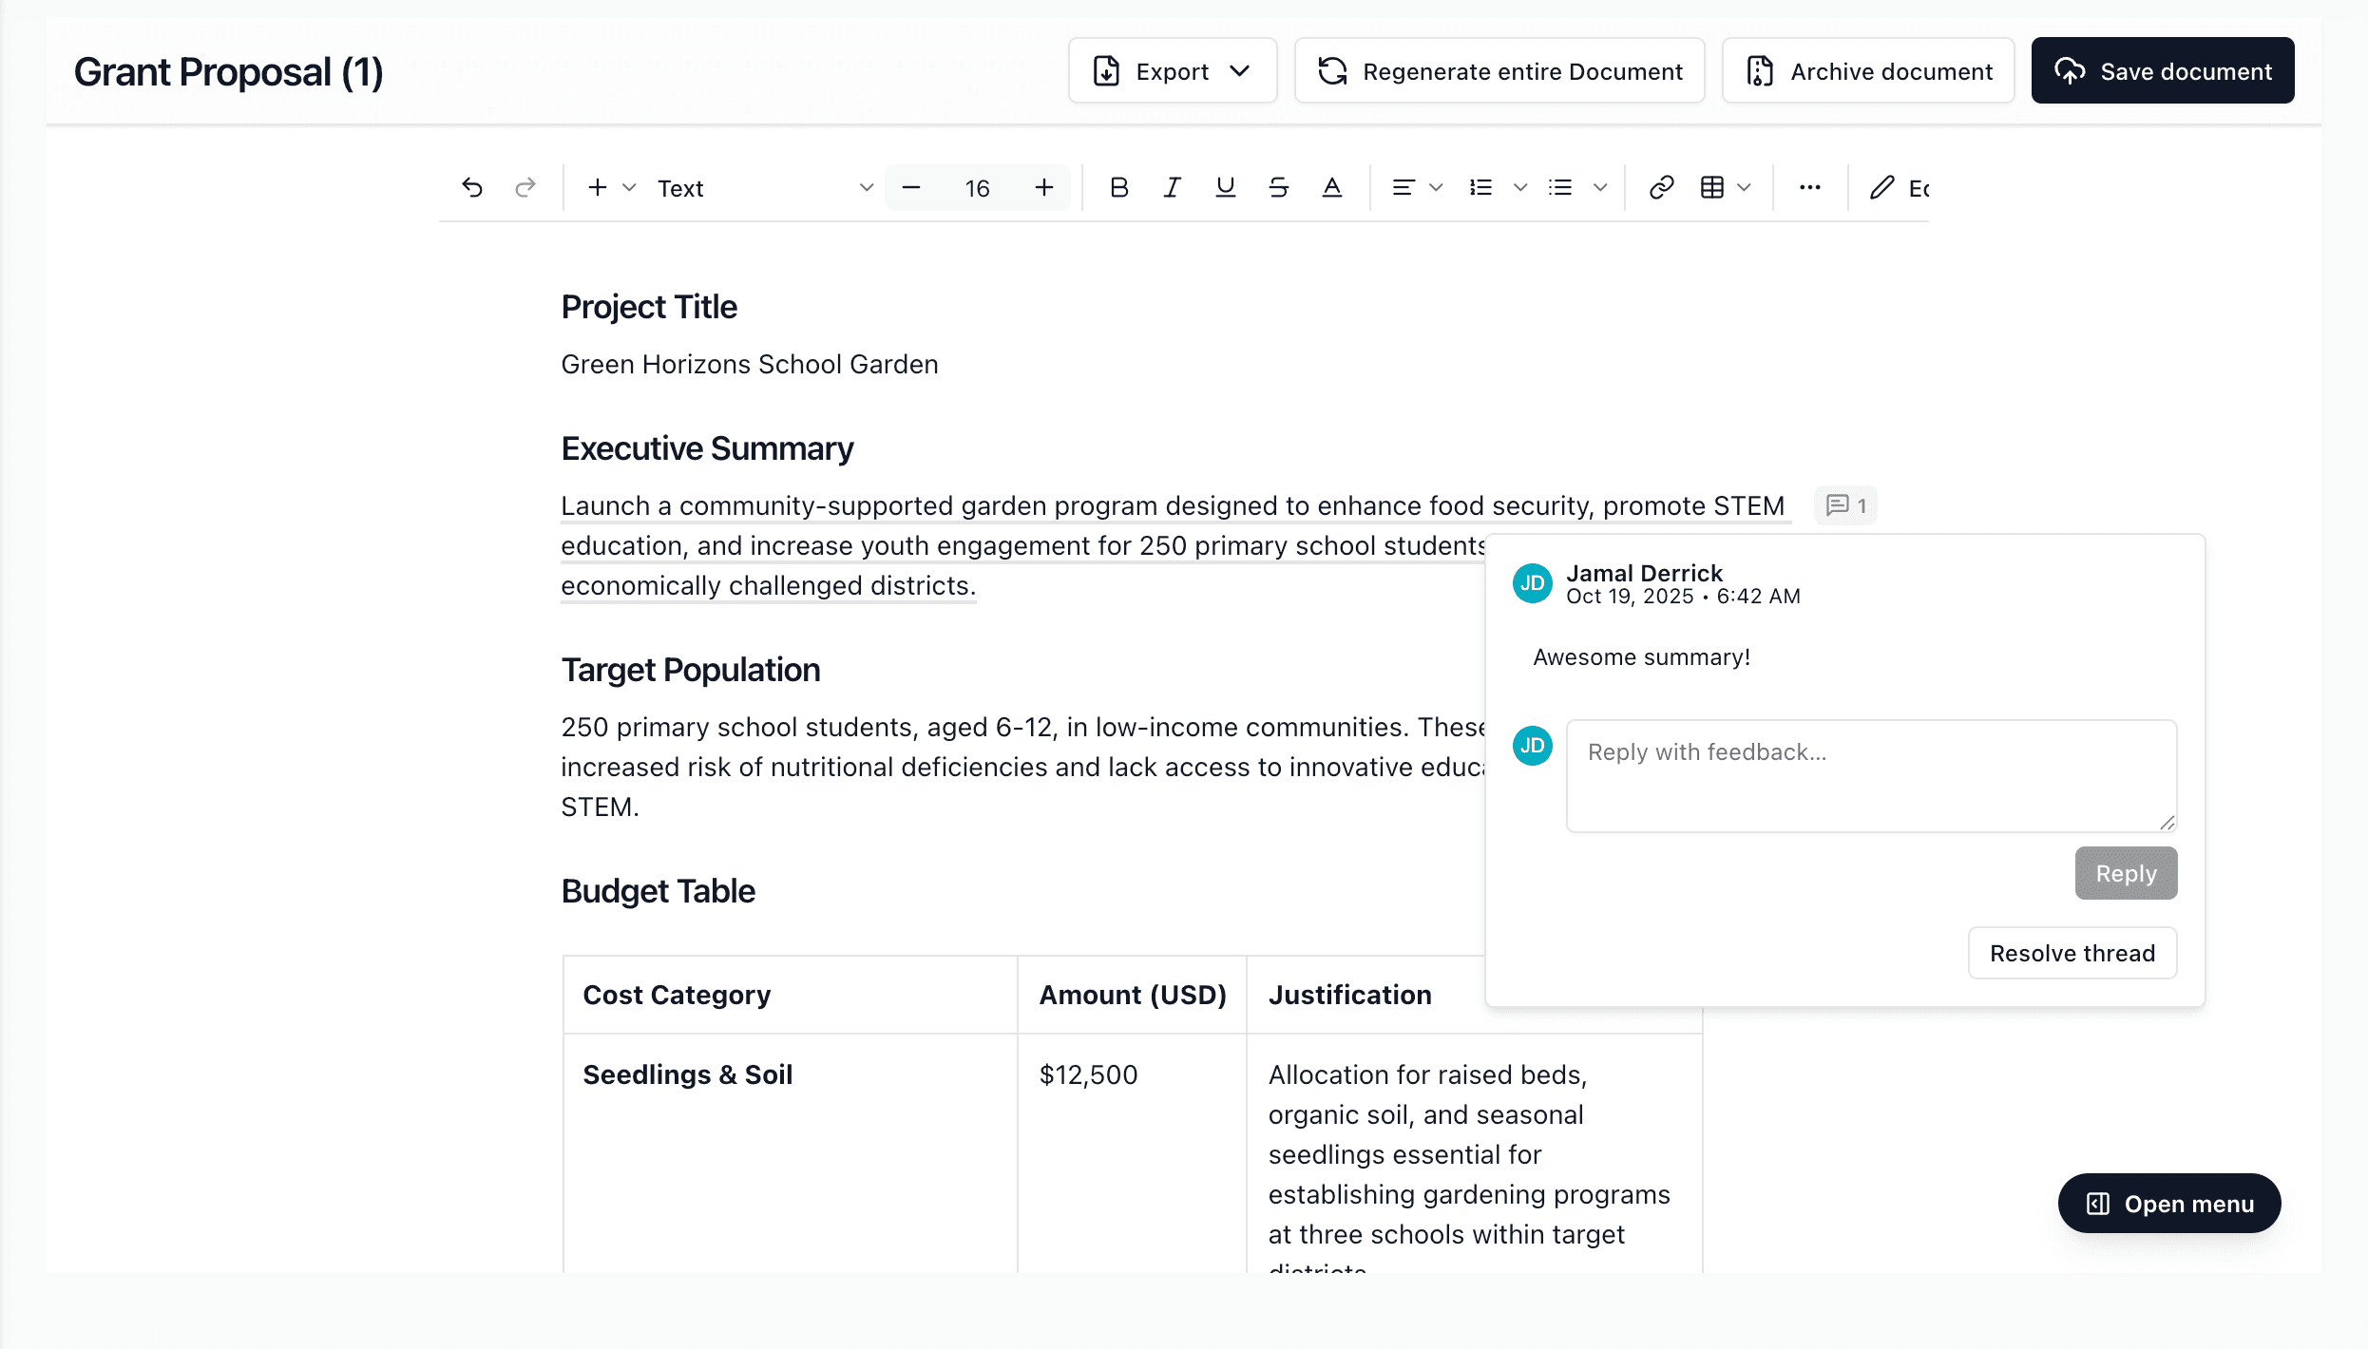Open the table insert icon
The width and height of the screenshot is (2368, 1349).
tap(1714, 187)
